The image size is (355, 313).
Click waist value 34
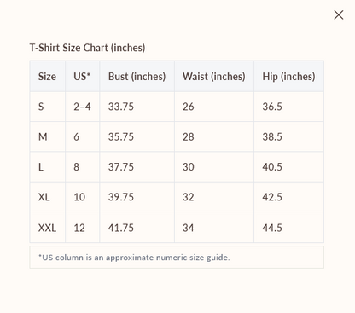click(214, 228)
